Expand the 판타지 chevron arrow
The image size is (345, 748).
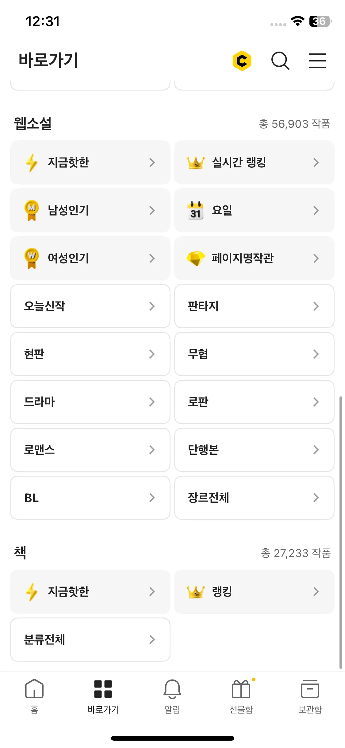tap(316, 306)
